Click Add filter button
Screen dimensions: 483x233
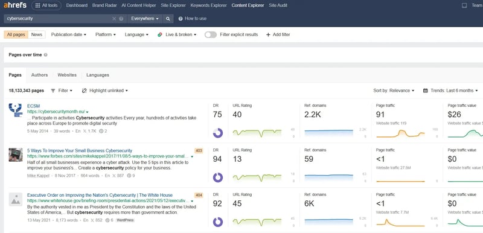(x=278, y=34)
